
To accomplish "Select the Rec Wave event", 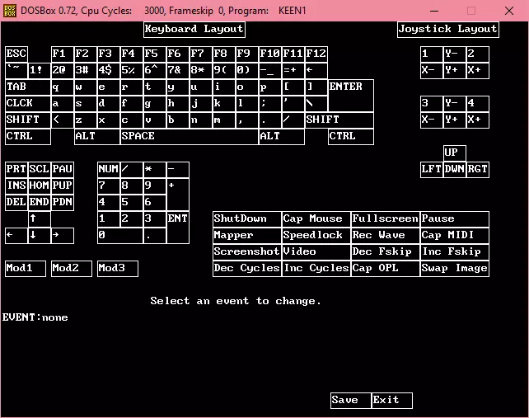I will [386, 235].
